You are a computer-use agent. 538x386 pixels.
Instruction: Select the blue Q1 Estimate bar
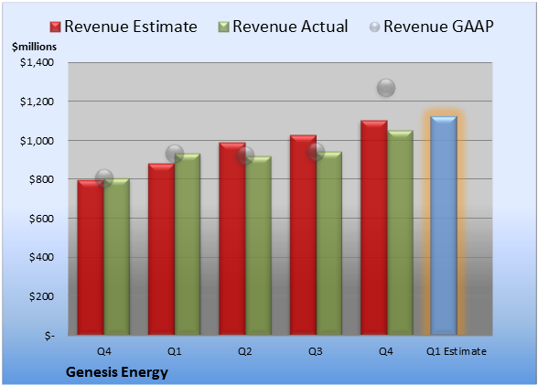[x=444, y=225]
